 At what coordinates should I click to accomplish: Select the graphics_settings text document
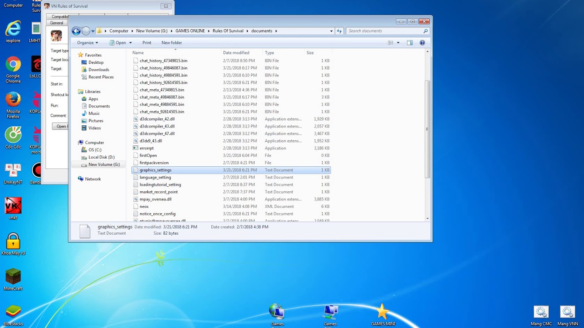tap(231, 170)
